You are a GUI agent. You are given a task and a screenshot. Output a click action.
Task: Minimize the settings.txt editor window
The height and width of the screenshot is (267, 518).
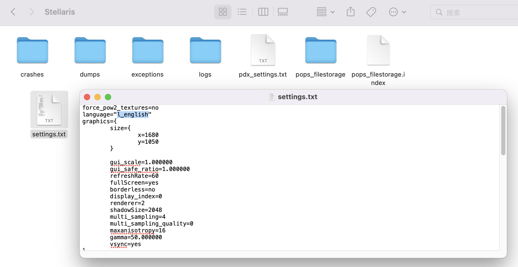[98, 97]
